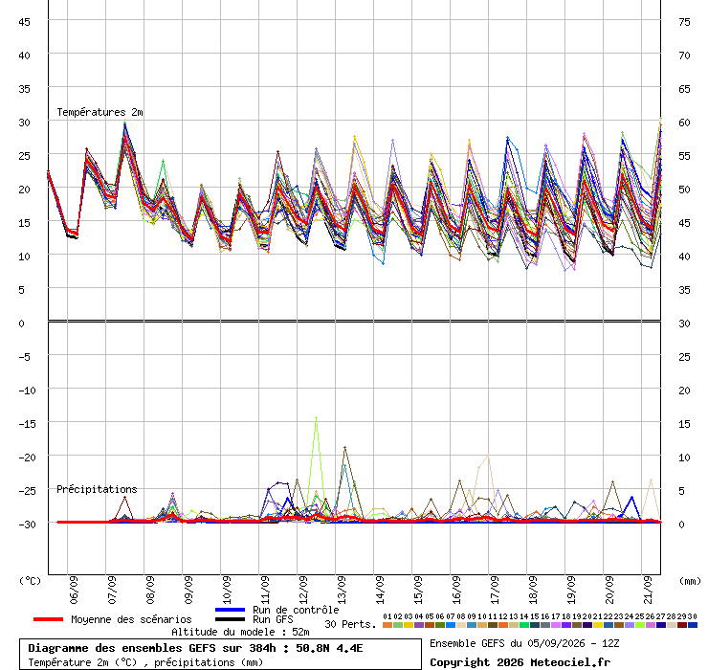Screen dimensions: 708x670
Task: Click the red Moyenne des scénarios legend line
Action: click(48, 619)
